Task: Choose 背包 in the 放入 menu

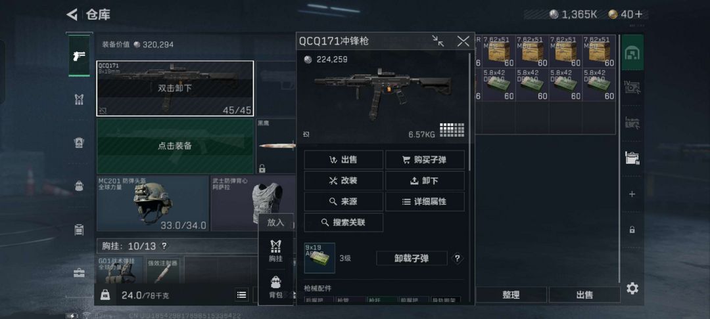Action: [x=275, y=287]
